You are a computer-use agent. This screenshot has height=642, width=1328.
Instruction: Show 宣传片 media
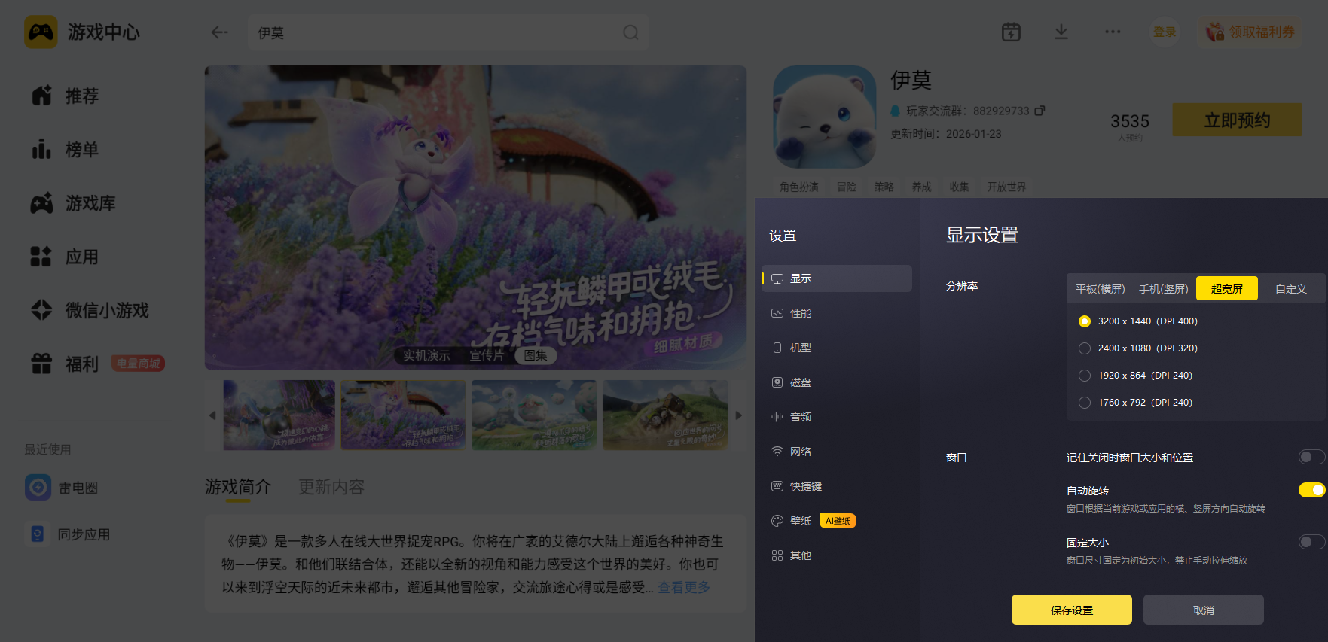(x=487, y=355)
